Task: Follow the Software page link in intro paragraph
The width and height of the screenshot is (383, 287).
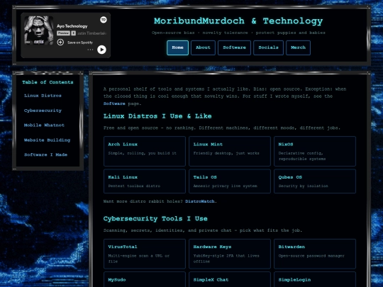Action: (x=114, y=103)
